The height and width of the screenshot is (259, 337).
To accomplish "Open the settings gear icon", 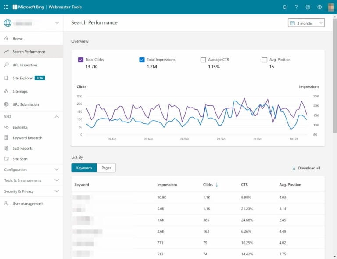I will pos(319,7).
